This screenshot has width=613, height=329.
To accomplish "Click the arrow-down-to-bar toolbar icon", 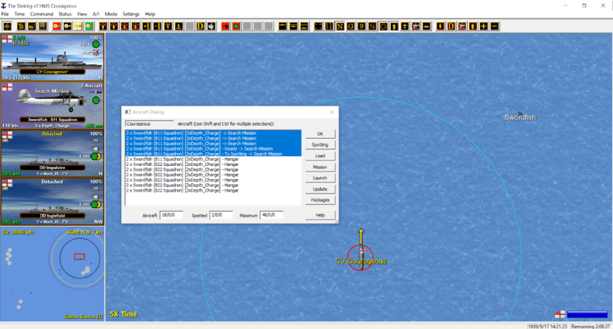I will (x=178, y=26).
